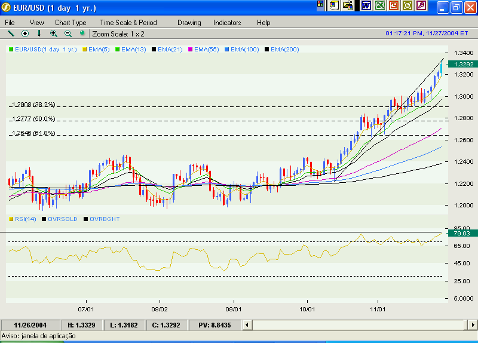
Task: Click the RSI(14) indicator legend label
Action: (25, 219)
